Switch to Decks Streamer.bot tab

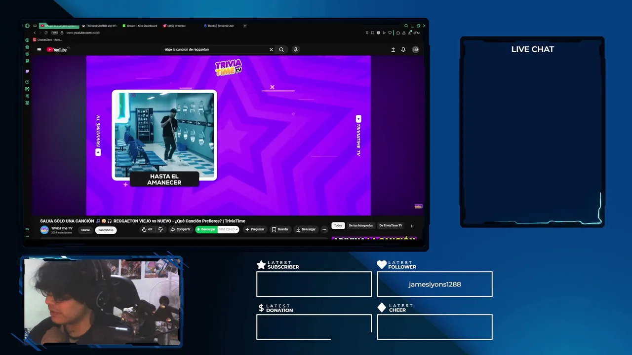(x=219, y=26)
